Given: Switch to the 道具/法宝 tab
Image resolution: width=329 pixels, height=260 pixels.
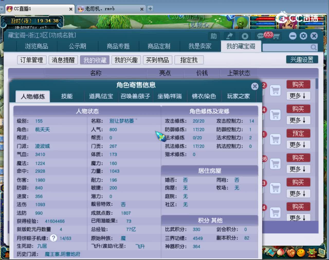Looking at the screenshot, I should pyautogui.click(x=101, y=96).
